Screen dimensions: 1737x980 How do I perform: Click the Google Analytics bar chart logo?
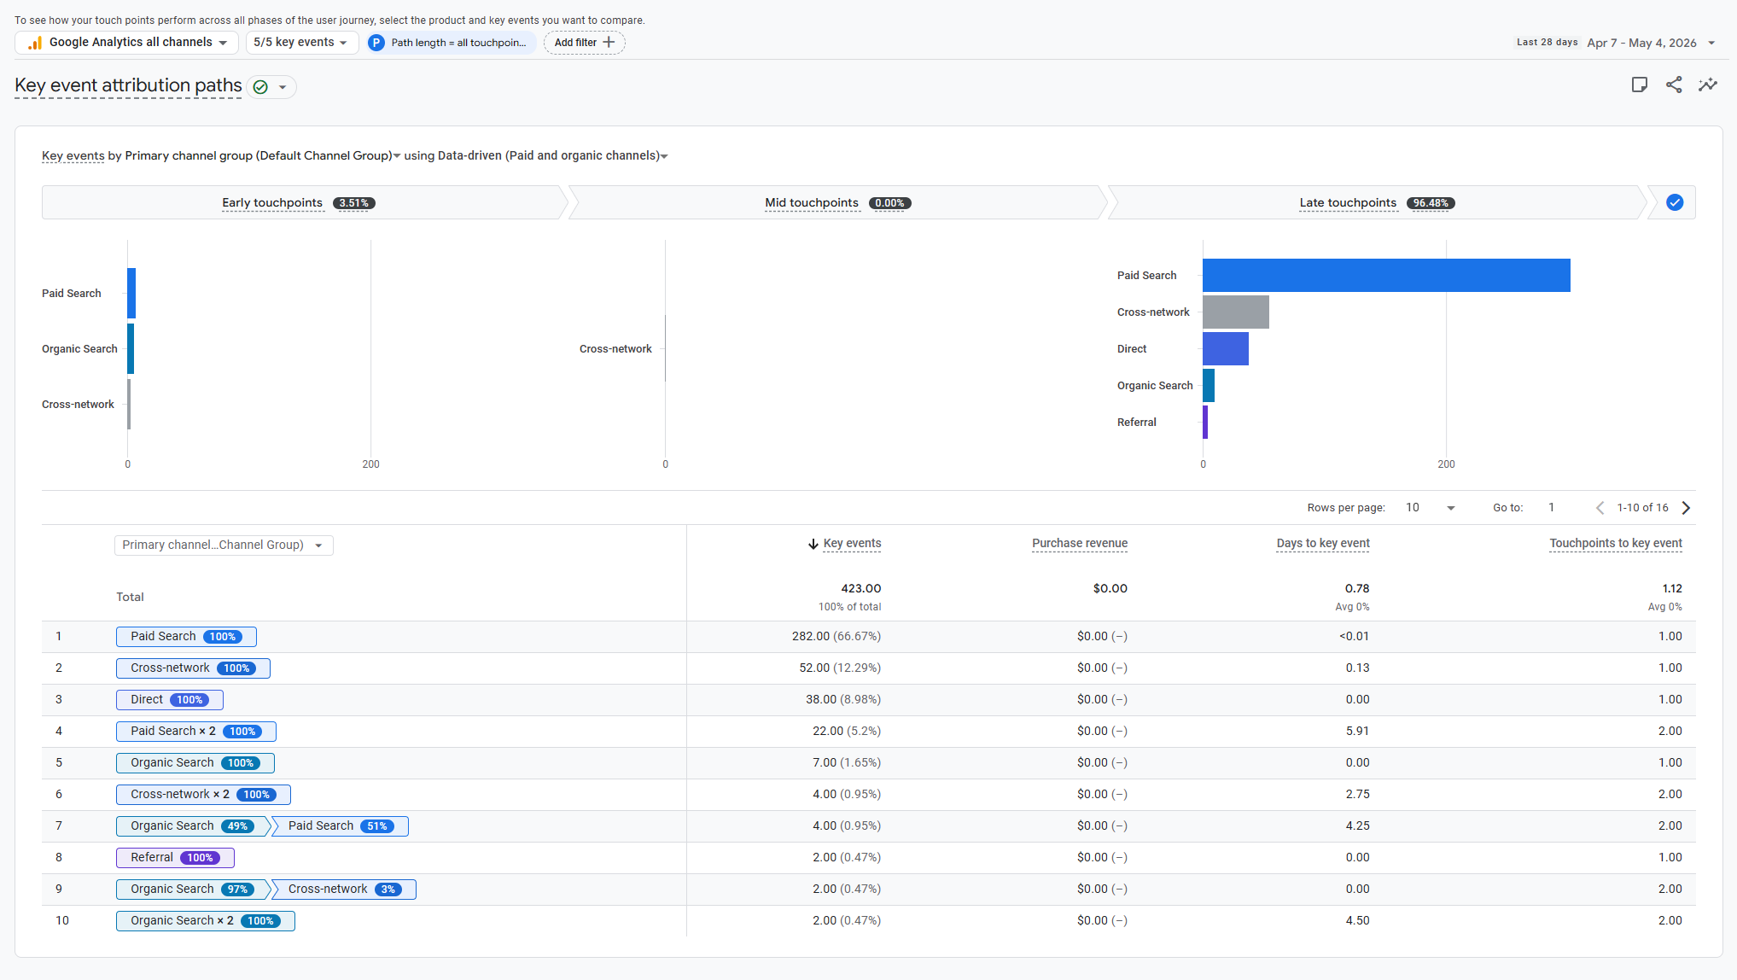pyautogui.click(x=35, y=43)
